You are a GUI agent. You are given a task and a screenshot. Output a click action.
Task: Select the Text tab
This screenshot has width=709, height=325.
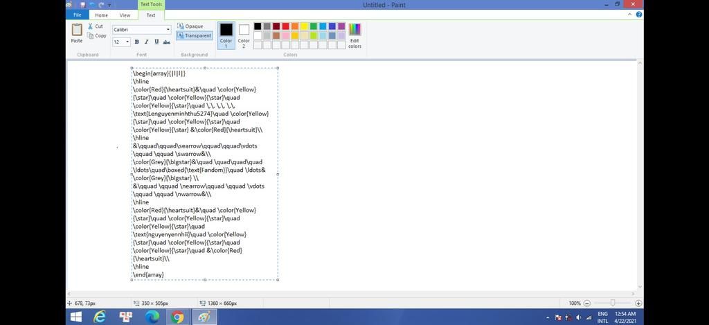[151, 15]
